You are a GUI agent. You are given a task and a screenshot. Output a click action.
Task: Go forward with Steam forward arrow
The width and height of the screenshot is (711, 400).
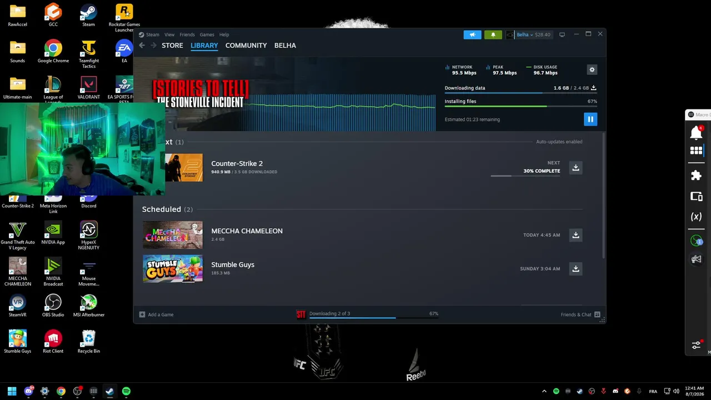coord(153,46)
